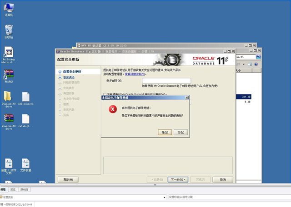
Task: Toggle the My Oracle Support updates checkbox
Action: point(105,94)
